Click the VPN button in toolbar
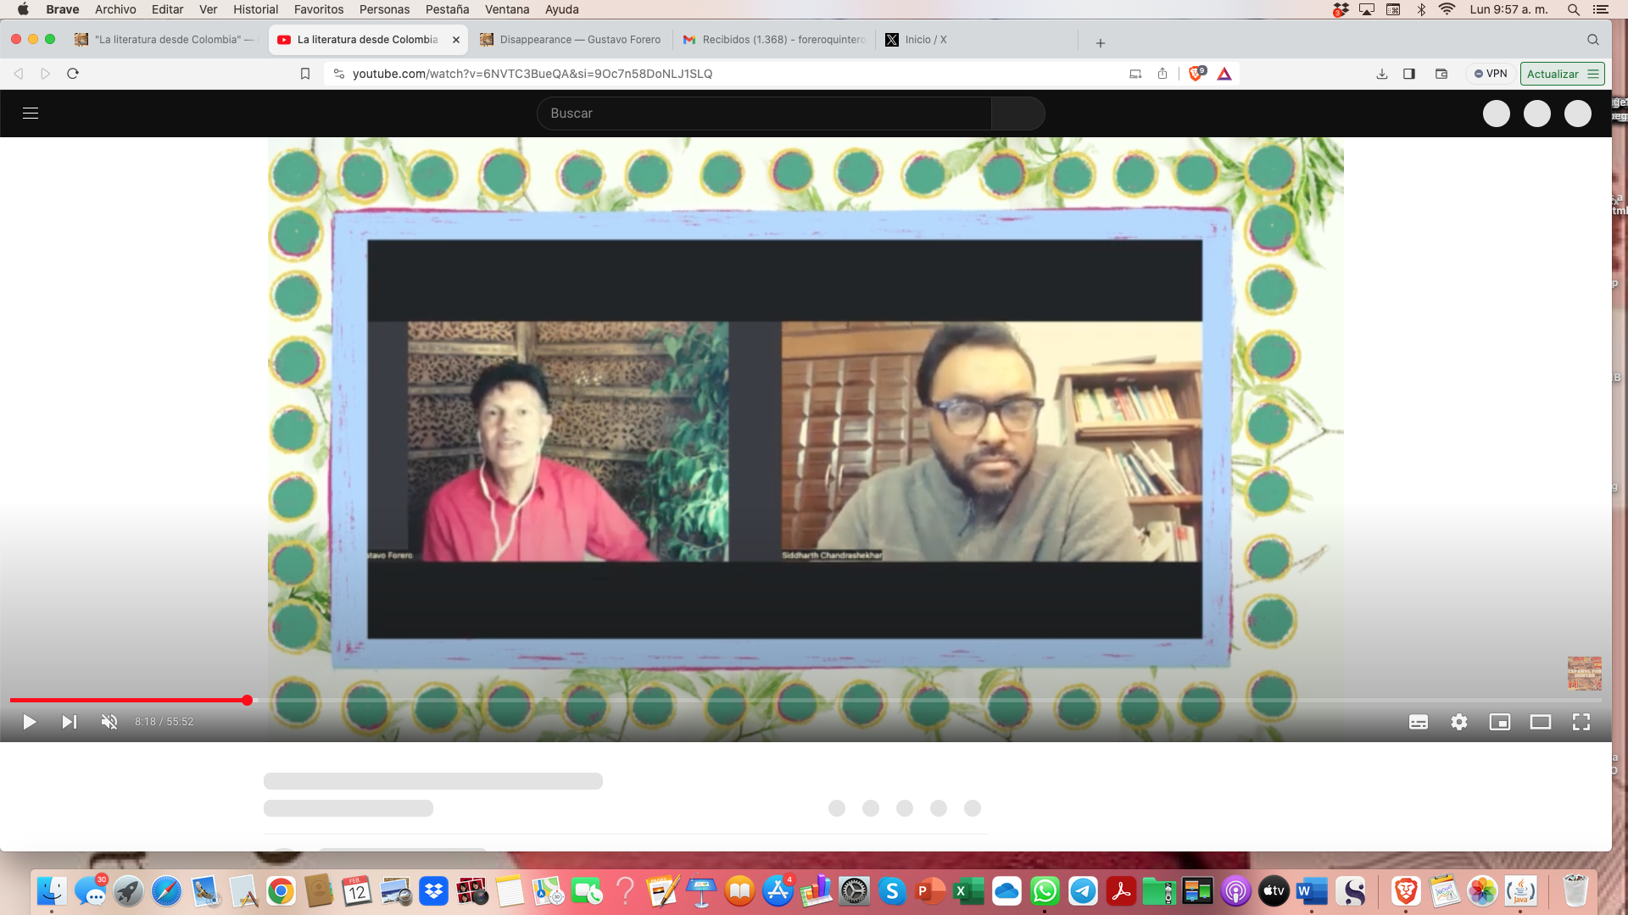This screenshot has width=1628, height=915. pos(1491,74)
